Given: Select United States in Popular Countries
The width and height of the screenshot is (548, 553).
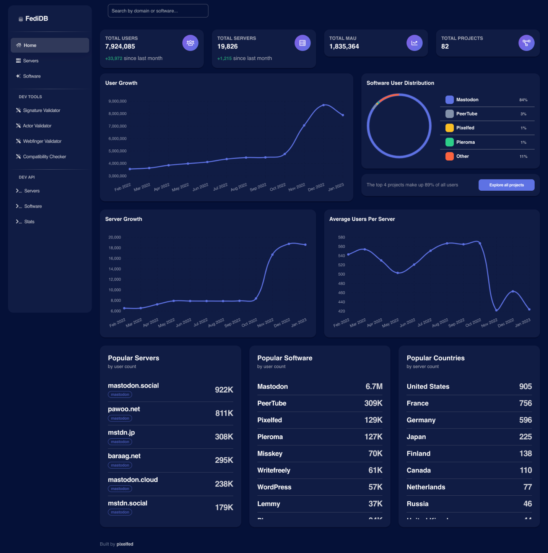Looking at the screenshot, I should (469, 387).
